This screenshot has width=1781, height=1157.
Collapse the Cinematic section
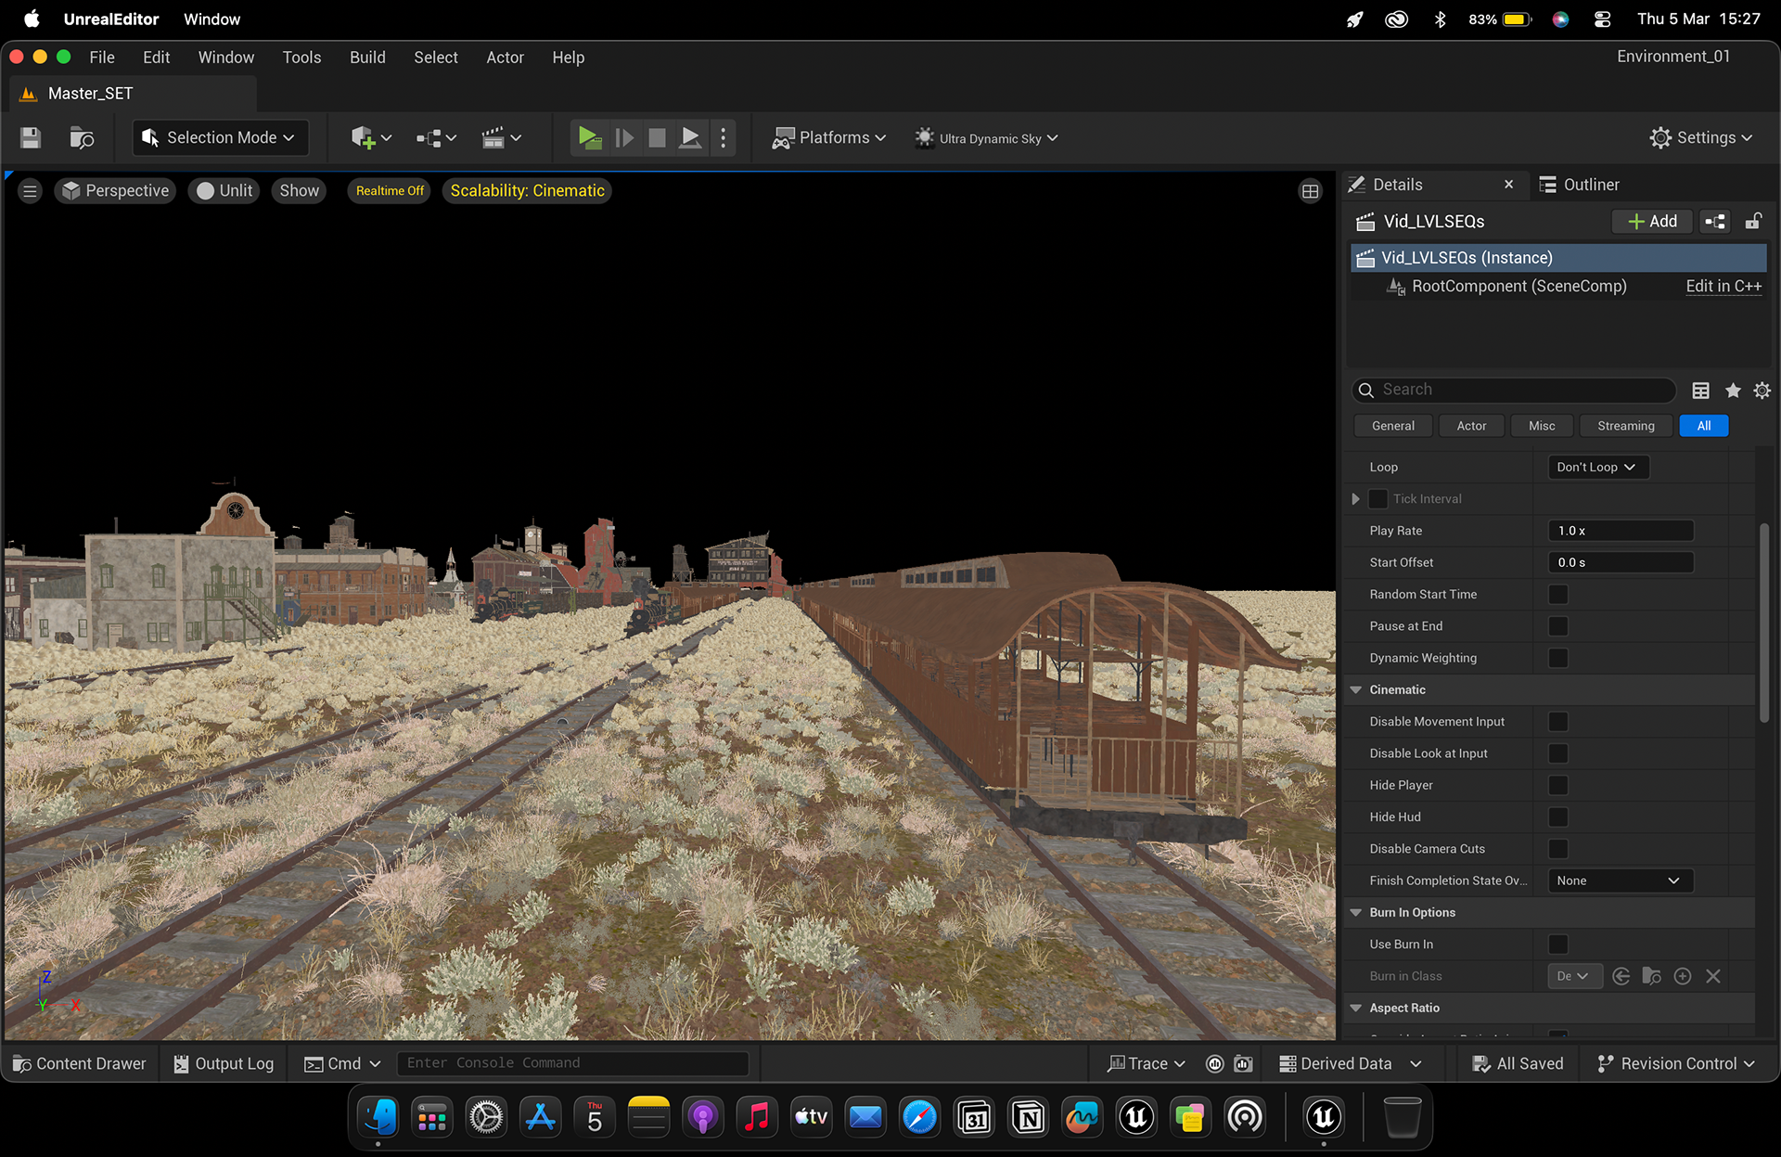point(1356,689)
